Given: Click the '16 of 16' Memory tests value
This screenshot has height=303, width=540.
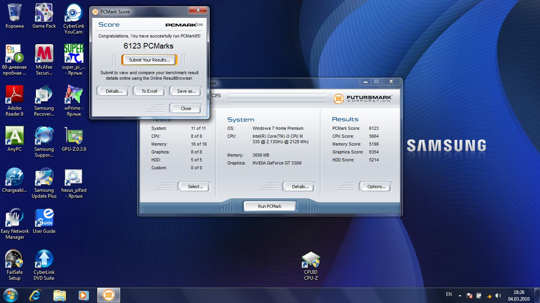Looking at the screenshot, I should (199, 144).
